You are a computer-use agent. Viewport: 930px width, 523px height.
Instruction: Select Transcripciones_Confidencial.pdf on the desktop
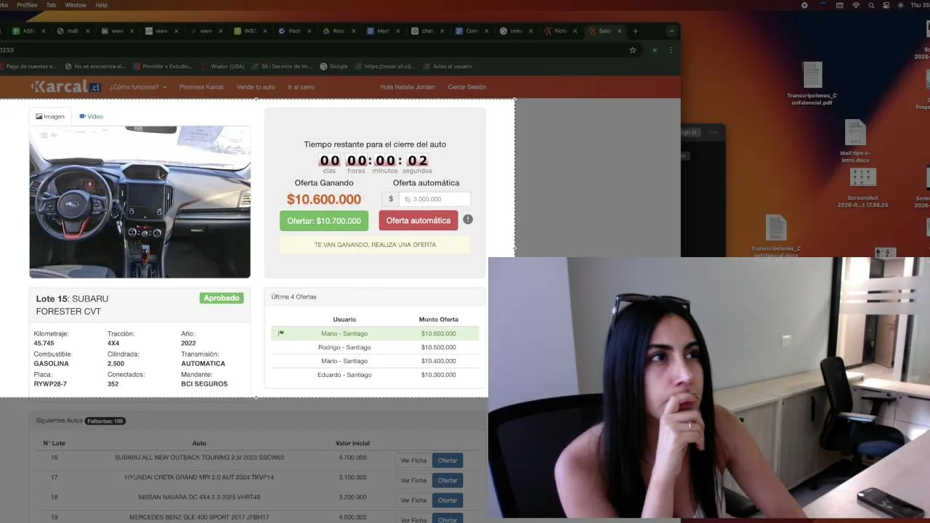click(x=812, y=84)
